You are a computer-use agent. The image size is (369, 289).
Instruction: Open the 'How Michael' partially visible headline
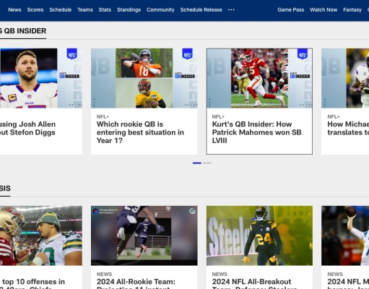[x=348, y=129]
